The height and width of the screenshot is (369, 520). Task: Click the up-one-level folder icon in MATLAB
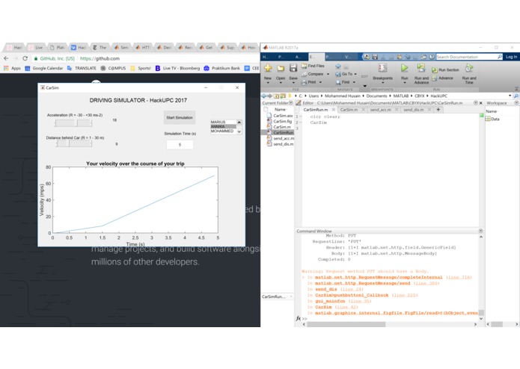(276, 96)
